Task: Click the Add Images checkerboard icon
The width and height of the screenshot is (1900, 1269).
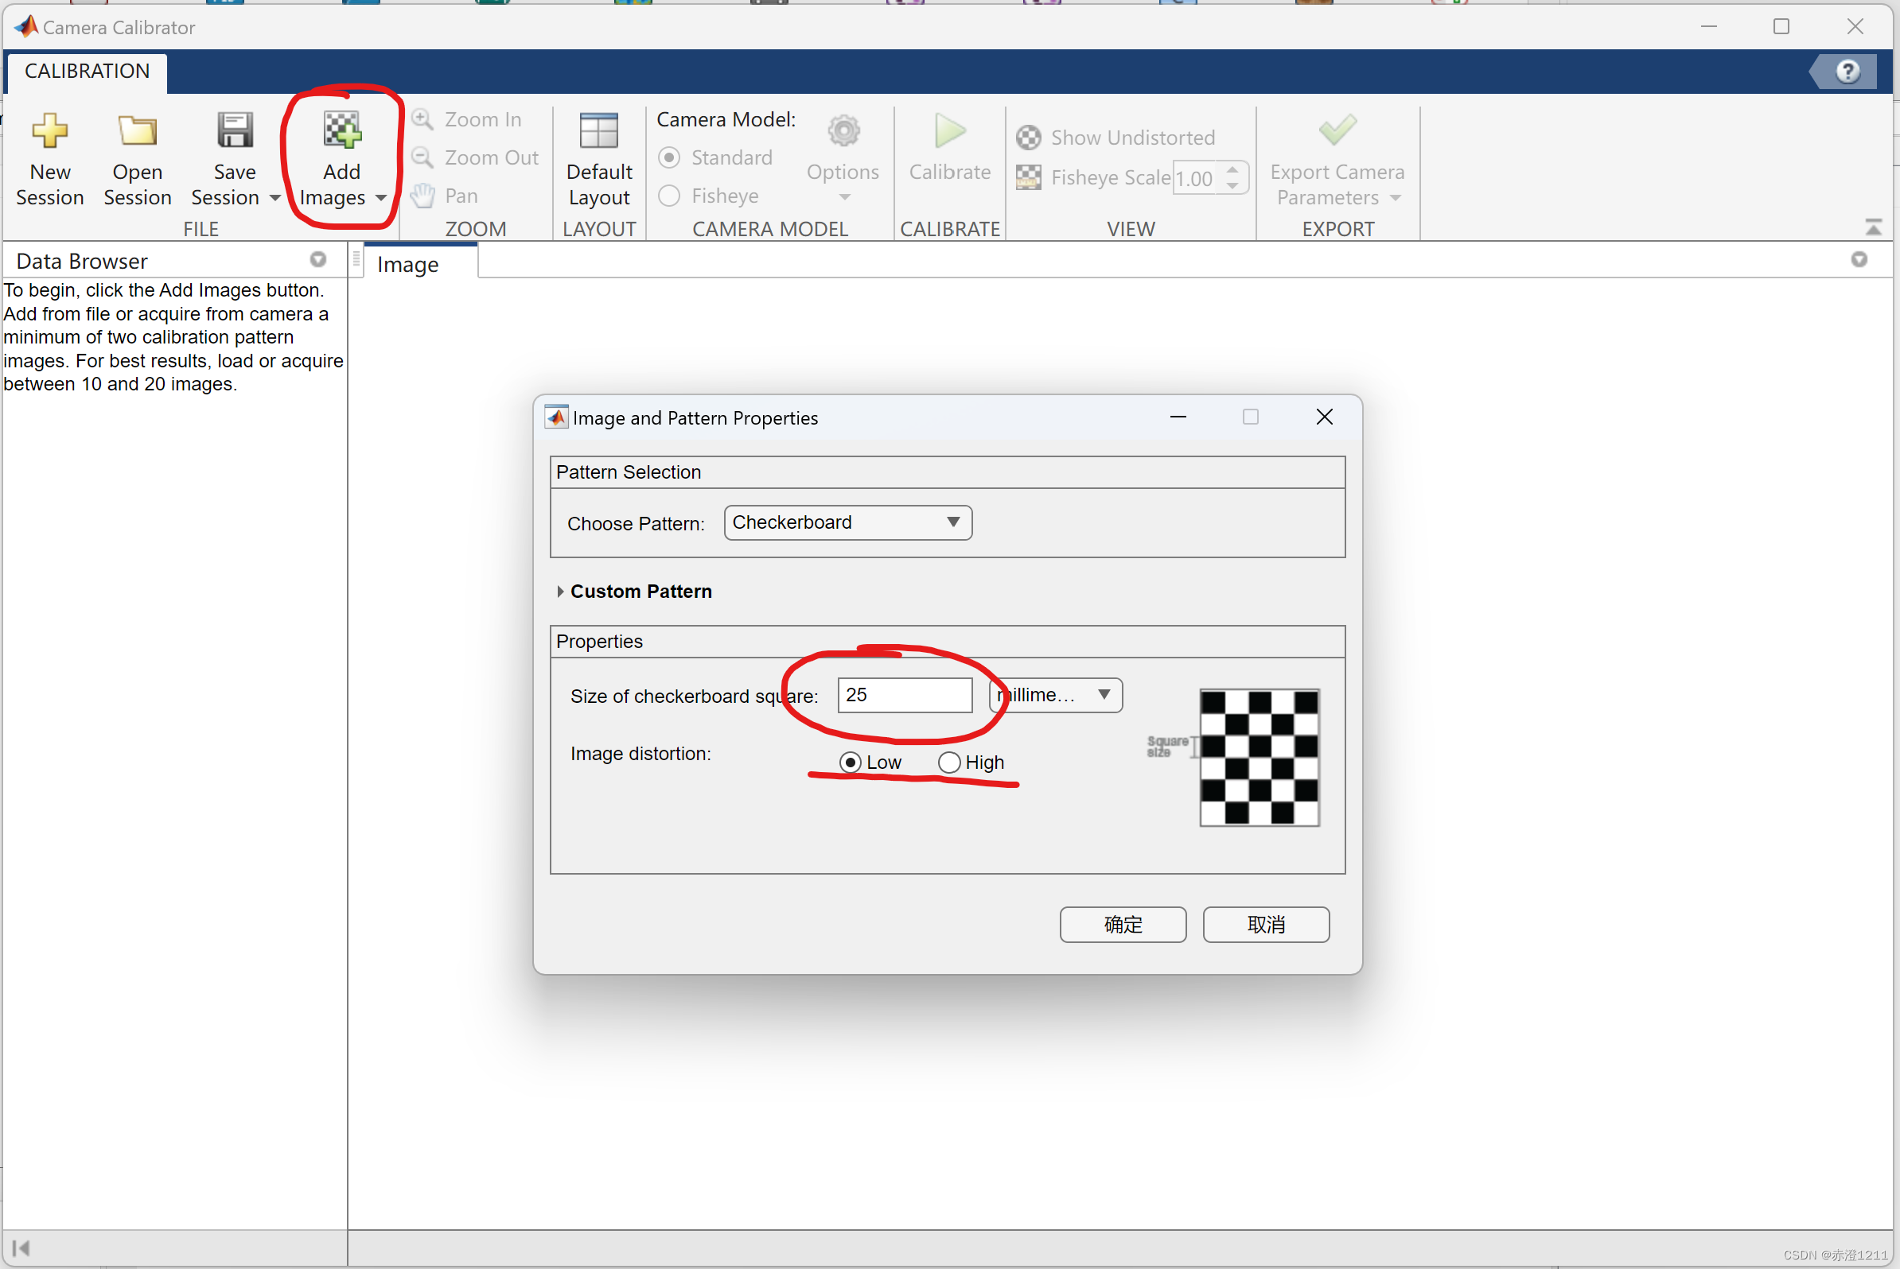Action: pyautogui.click(x=342, y=130)
